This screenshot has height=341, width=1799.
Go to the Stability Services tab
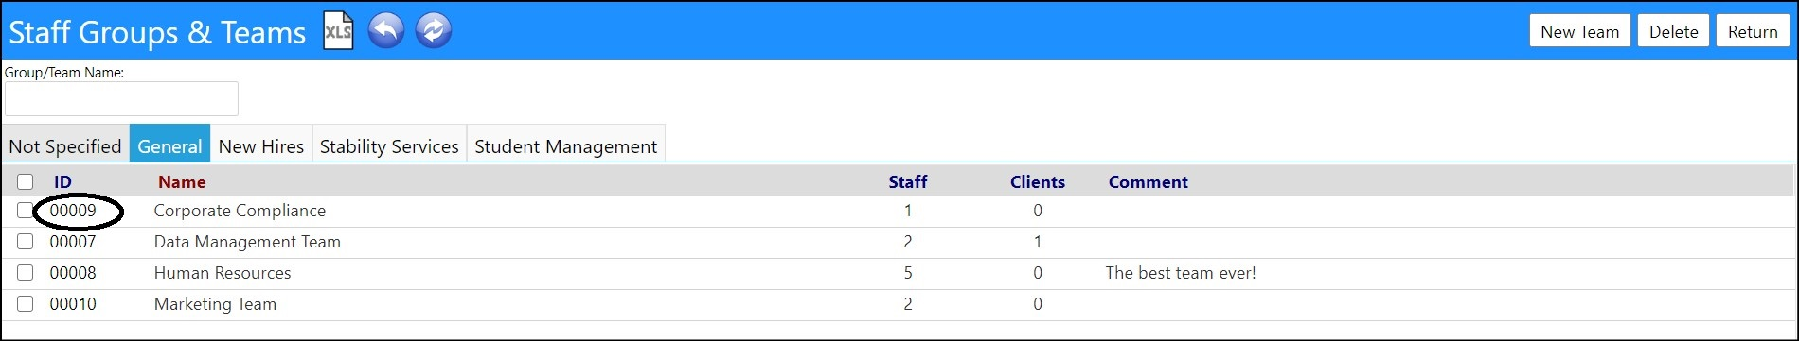coord(389,145)
